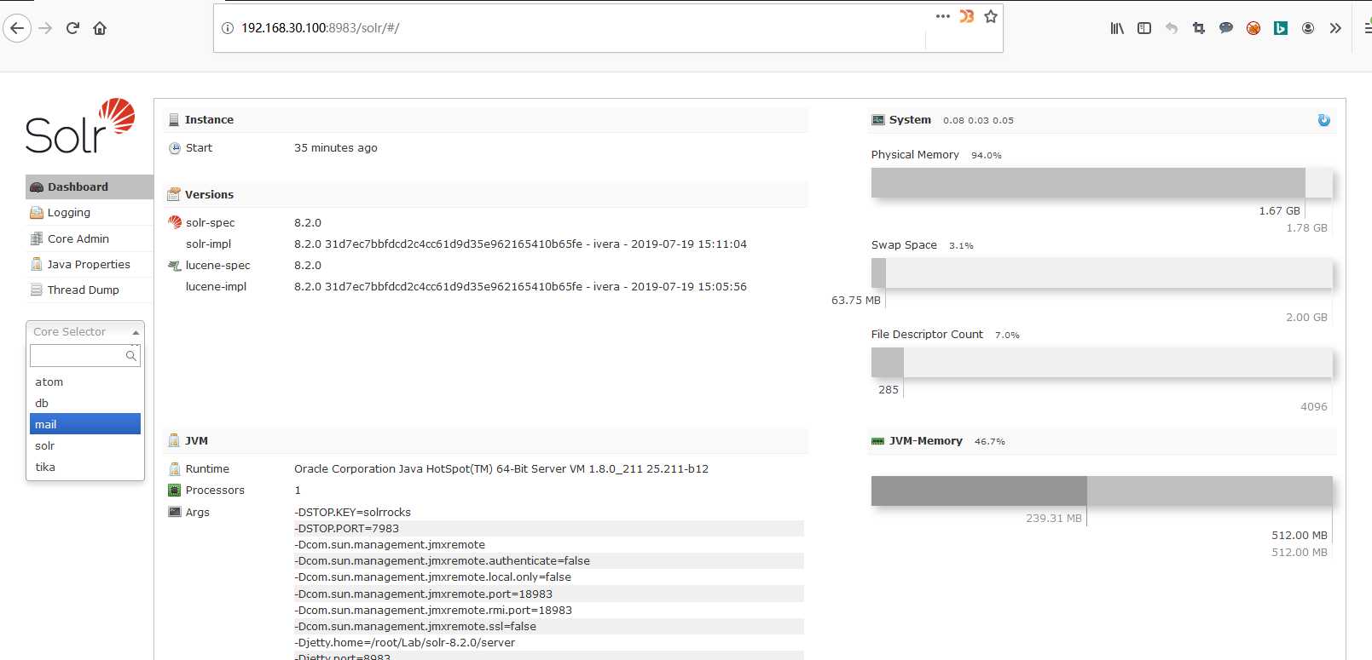Click the Swap Space usage bar

tap(1102, 273)
